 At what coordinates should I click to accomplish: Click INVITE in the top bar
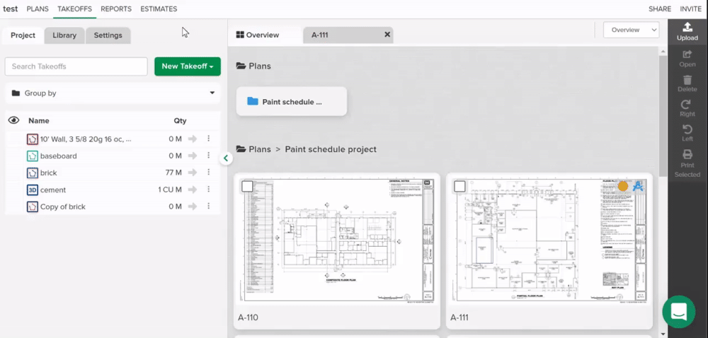coord(692,9)
